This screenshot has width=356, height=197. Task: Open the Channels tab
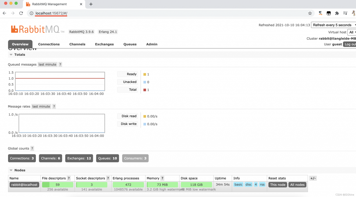[x=77, y=44]
